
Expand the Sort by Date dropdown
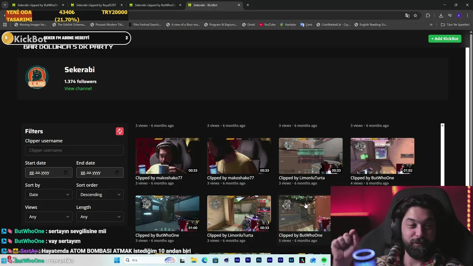click(49, 195)
